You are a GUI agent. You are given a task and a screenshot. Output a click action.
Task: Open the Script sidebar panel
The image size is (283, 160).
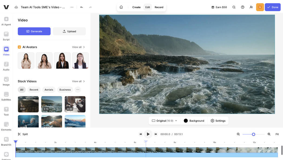pyautogui.click(x=6, y=36)
